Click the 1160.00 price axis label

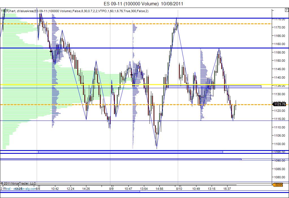tap(280, 44)
